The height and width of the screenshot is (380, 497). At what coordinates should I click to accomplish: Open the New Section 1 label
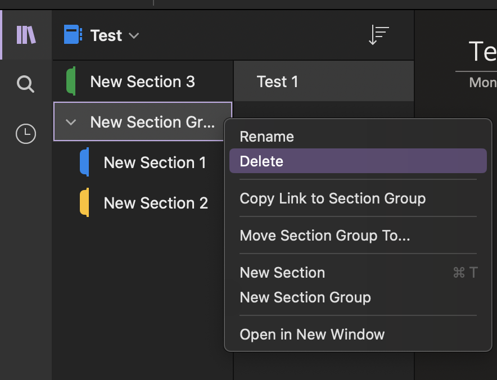[x=155, y=162]
